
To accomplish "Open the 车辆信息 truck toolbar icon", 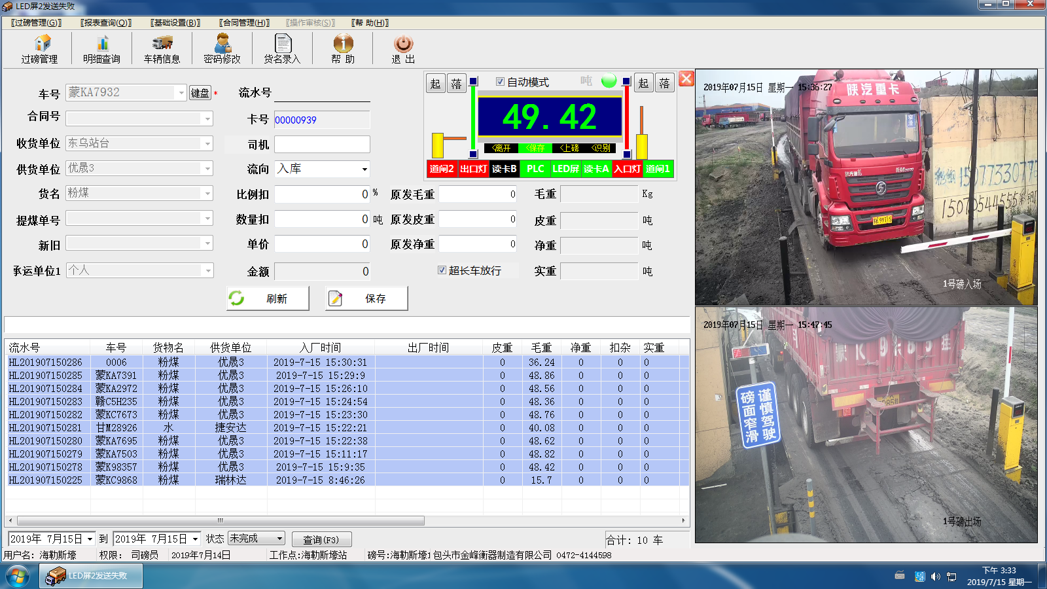I will tap(162, 49).
